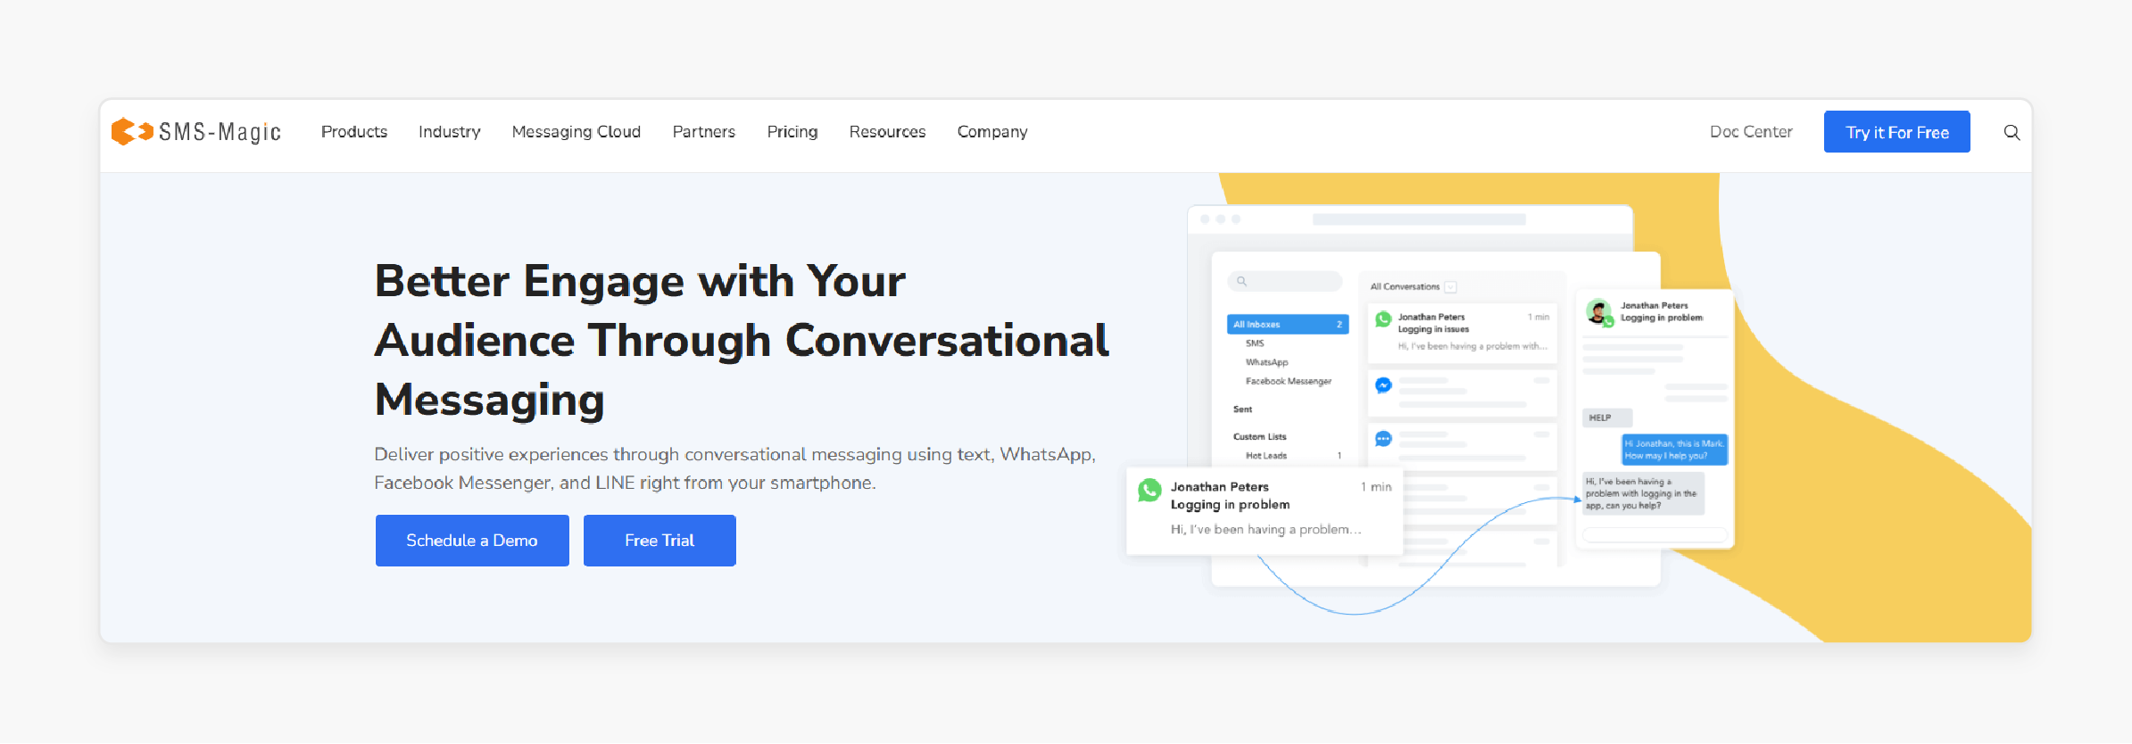Click the Schedule a Demo button
Screen dimensions: 2132x744
pyautogui.click(x=472, y=541)
